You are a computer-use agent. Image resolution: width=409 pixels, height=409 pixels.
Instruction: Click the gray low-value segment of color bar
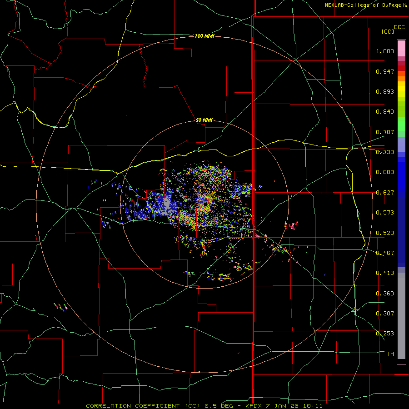point(401,316)
